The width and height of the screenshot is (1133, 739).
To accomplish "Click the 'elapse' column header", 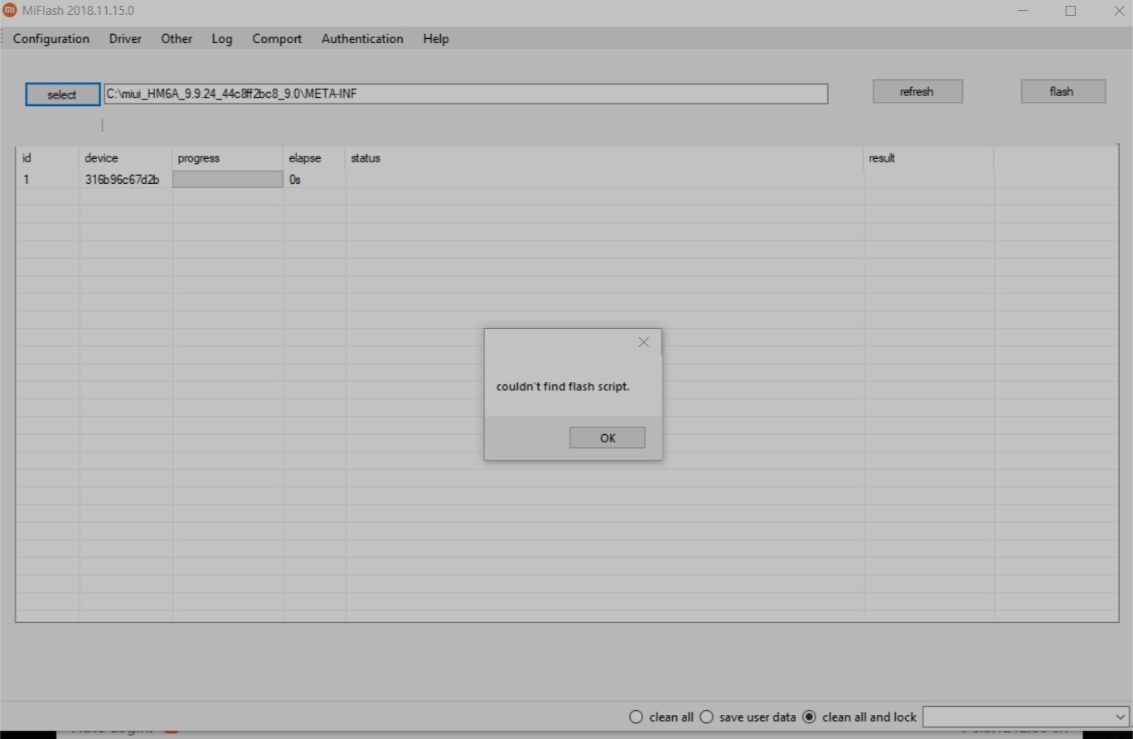I will (x=315, y=158).
